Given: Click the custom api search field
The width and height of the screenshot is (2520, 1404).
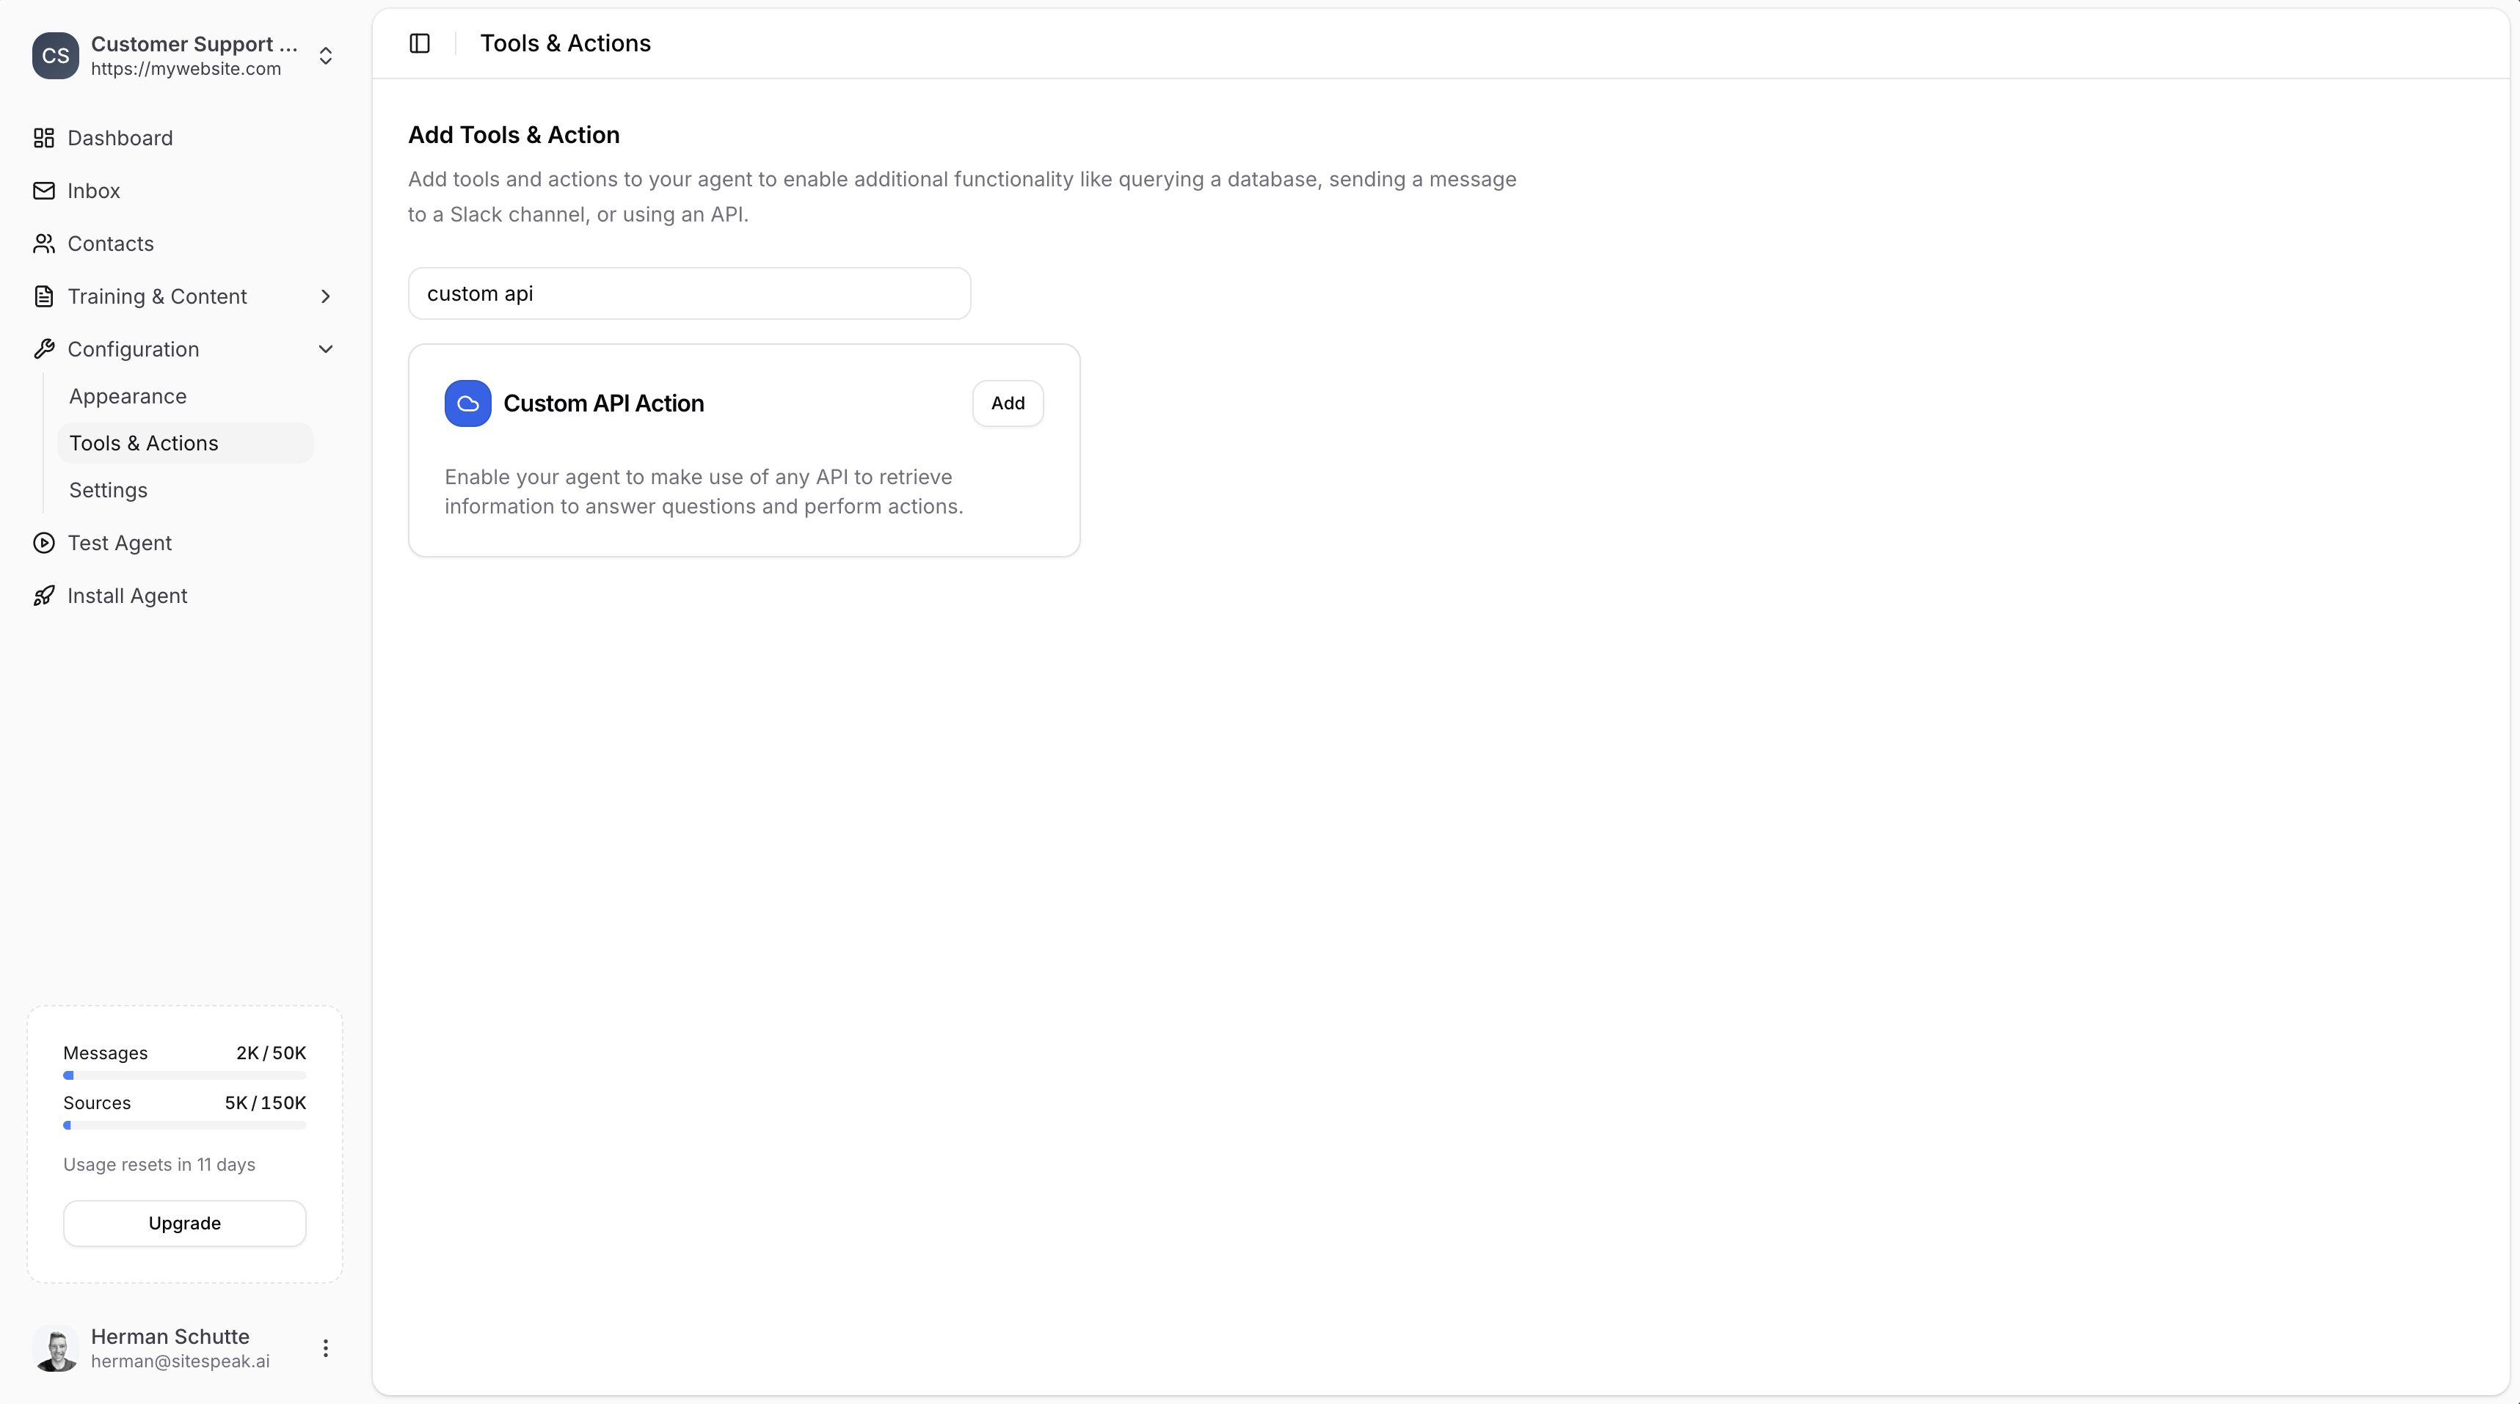Looking at the screenshot, I should 688,293.
